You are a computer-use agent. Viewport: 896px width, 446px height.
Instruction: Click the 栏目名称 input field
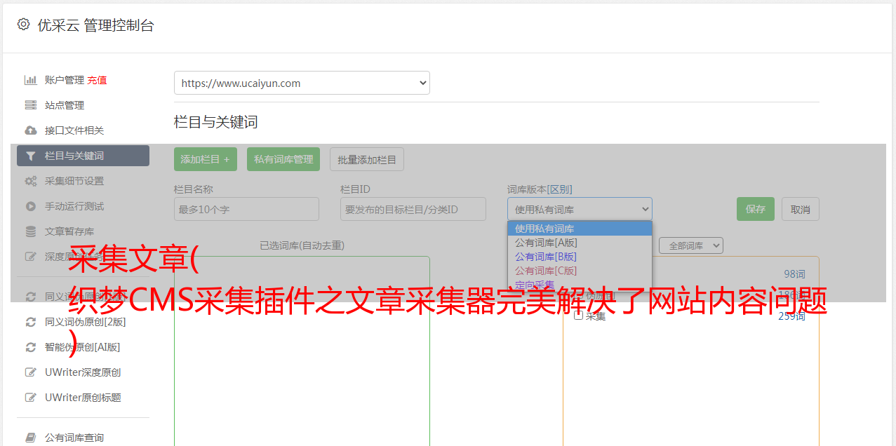tap(246, 209)
